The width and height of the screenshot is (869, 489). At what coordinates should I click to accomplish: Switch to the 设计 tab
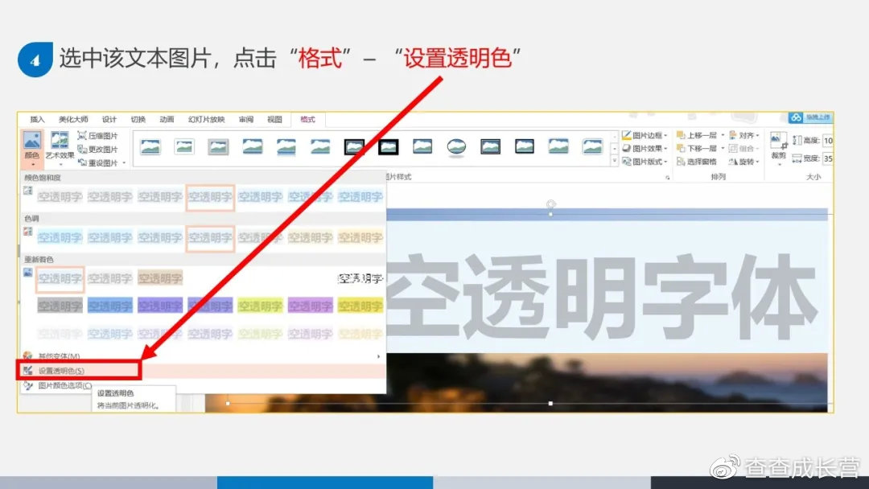click(x=109, y=119)
